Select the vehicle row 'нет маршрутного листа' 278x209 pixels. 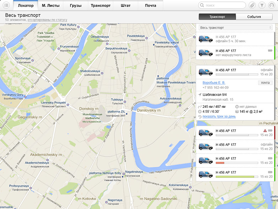pyautogui.click(x=235, y=53)
